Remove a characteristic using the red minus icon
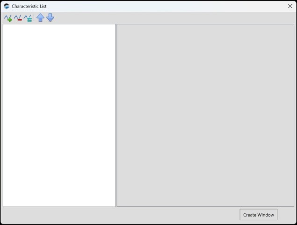Image resolution: width=297 pixels, height=225 pixels. [18, 18]
